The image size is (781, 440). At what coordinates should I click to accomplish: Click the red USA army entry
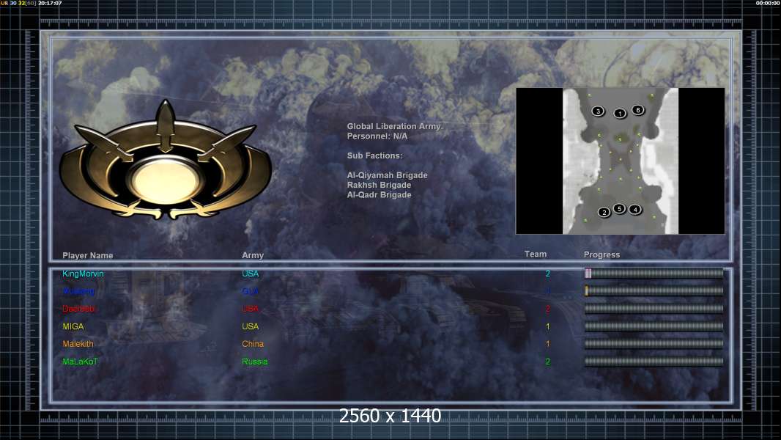coord(251,309)
